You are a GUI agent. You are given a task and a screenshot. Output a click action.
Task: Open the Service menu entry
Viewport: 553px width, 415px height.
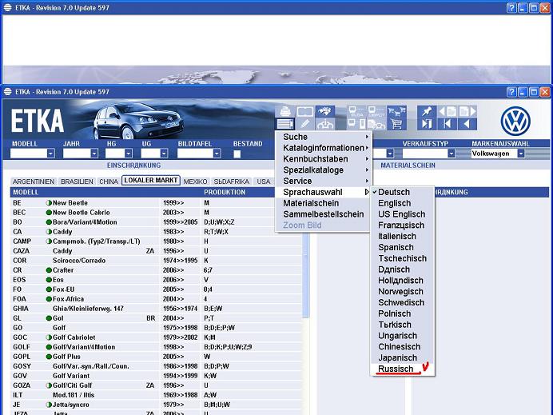322,181
